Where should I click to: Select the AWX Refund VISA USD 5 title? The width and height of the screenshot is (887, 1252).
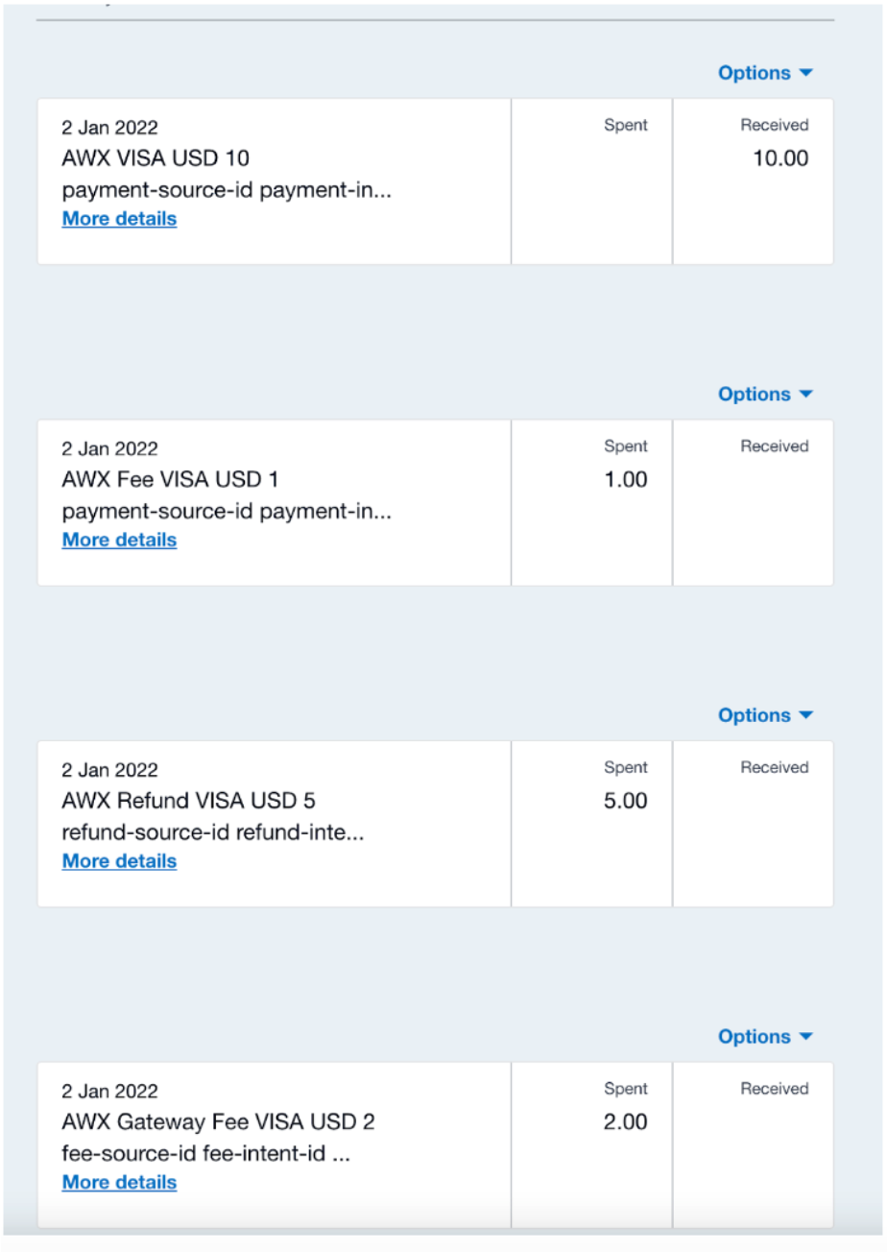tap(188, 800)
